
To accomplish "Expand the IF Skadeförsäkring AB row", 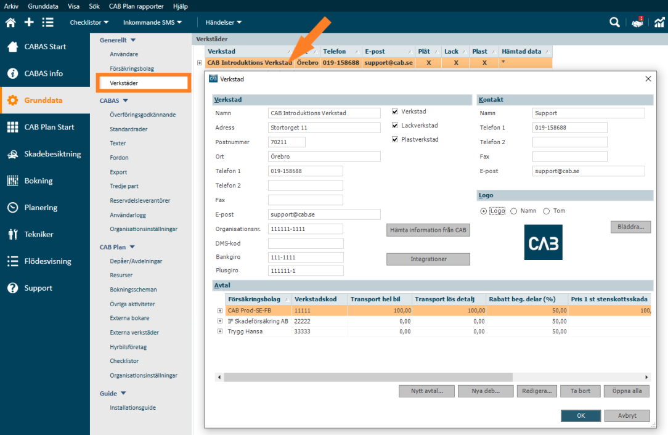I will coord(220,321).
